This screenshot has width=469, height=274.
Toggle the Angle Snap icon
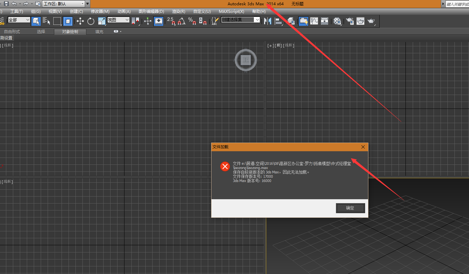(x=182, y=21)
